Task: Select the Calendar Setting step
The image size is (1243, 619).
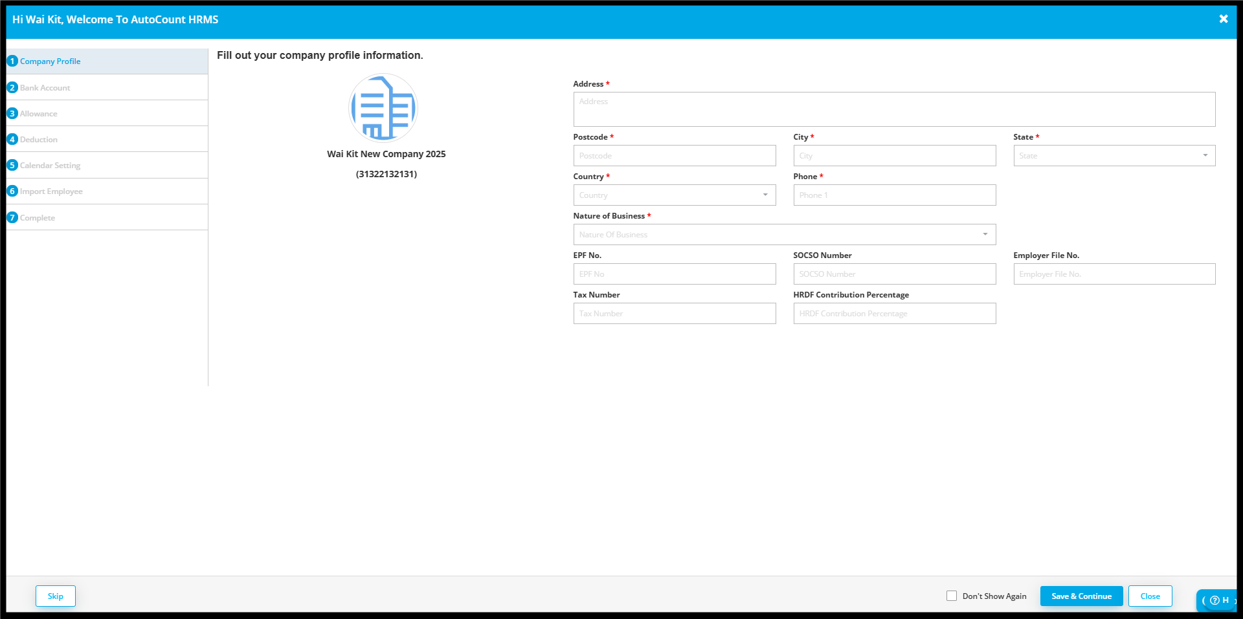Action: (107, 165)
